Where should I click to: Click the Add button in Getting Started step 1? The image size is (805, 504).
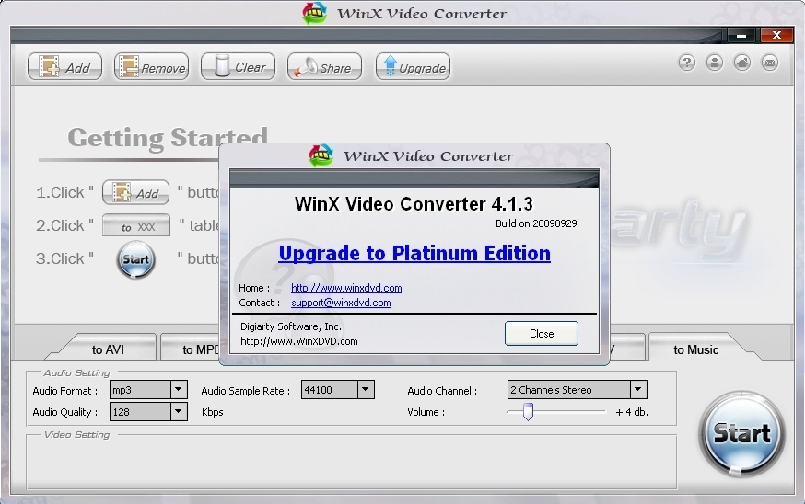135,193
